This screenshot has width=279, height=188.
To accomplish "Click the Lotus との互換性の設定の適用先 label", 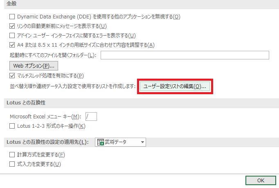I will click(x=47, y=142).
